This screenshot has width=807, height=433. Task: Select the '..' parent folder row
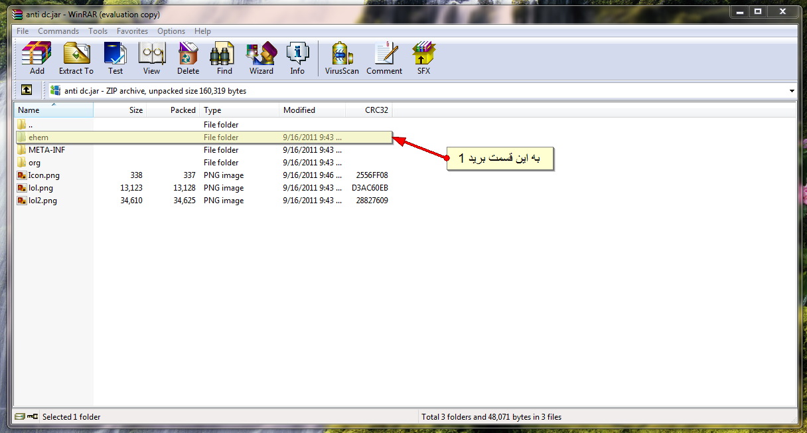pos(203,125)
